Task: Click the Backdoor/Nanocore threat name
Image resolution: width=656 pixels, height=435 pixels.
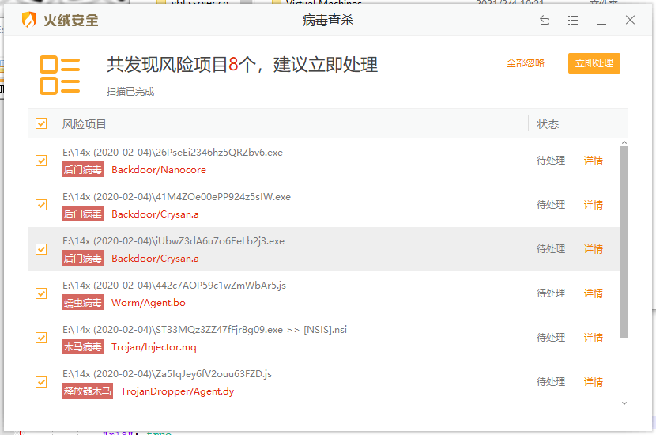Action: pos(159,170)
